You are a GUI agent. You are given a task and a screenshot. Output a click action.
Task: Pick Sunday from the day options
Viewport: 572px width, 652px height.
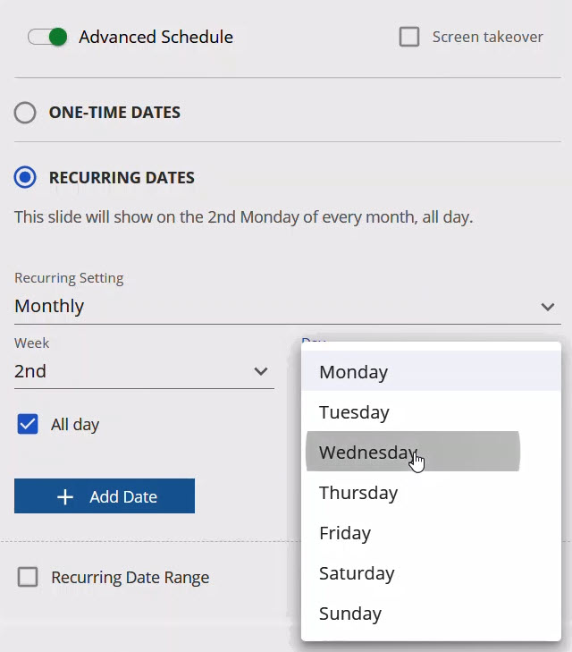coord(350,614)
